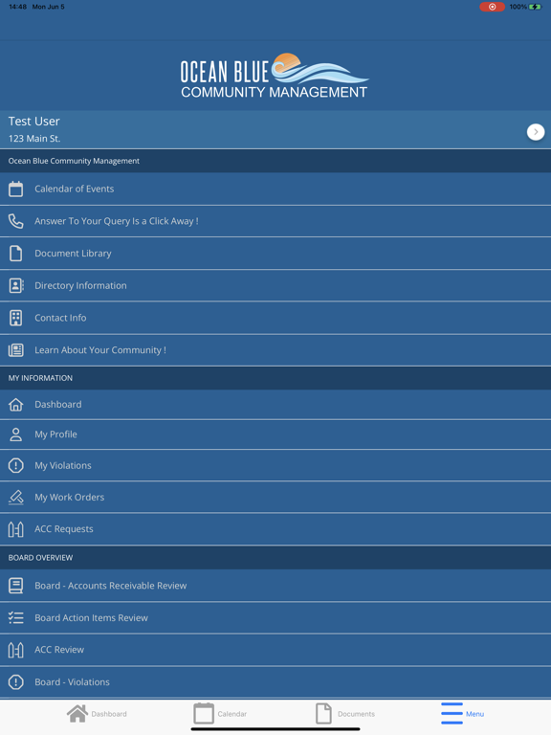The height and width of the screenshot is (735, 551).
Task: Tap the 14:48 time in status bar
Action: coord(17,7)
